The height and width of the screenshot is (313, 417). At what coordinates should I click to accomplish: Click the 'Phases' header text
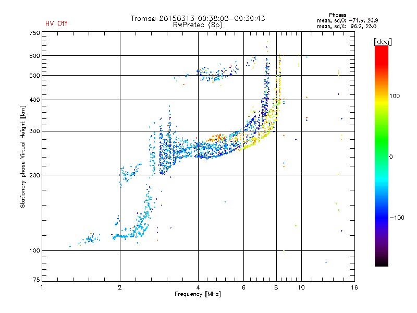pyautogui.click(x=337, y=15)
